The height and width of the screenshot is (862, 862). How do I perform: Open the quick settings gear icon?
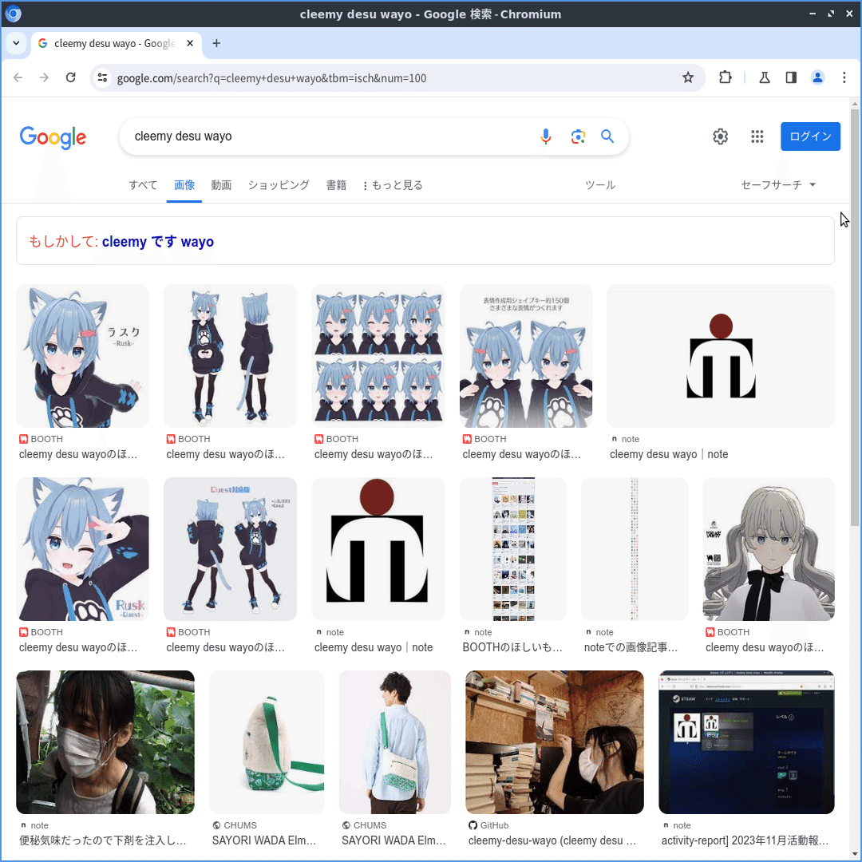pos(720,136)
